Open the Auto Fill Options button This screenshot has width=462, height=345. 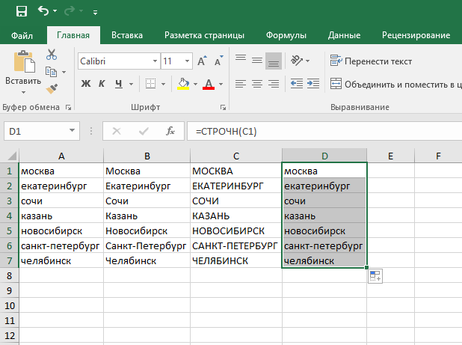(x=375, y=276)
